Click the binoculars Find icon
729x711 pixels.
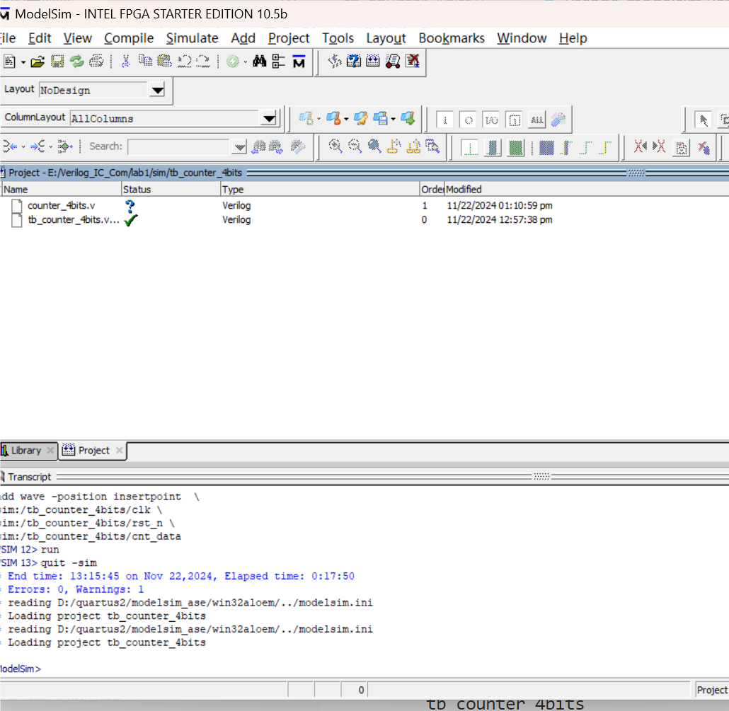pyautogui.click(x=260, y=62)
